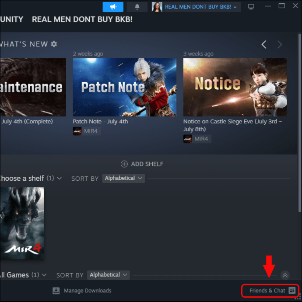Expand the REAL MEN DONT BUY BKB! account dropdown
This screenshot has height=302, width=302.
[x=201, y=7]
